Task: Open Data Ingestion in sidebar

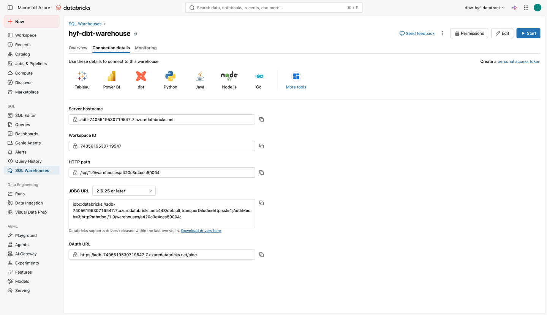Action: coord(32,203)
